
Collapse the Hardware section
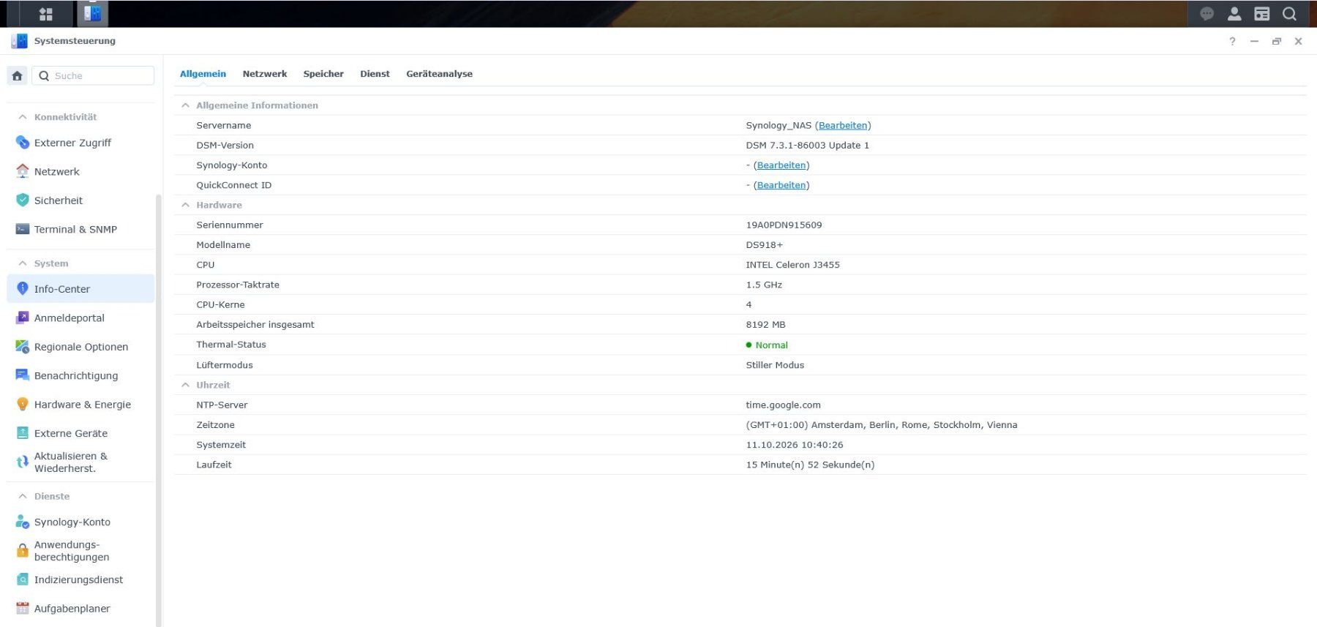pyautogui.click(x=185, y=205)
